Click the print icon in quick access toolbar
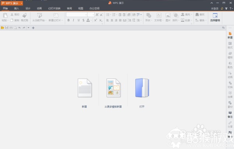The width and height of the screenshot is (234, 149). pos(11,28)
